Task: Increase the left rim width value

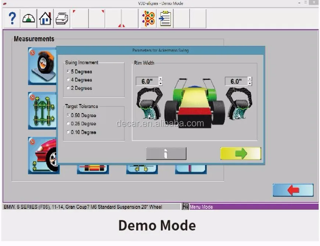Action: (x=161, y=78)
